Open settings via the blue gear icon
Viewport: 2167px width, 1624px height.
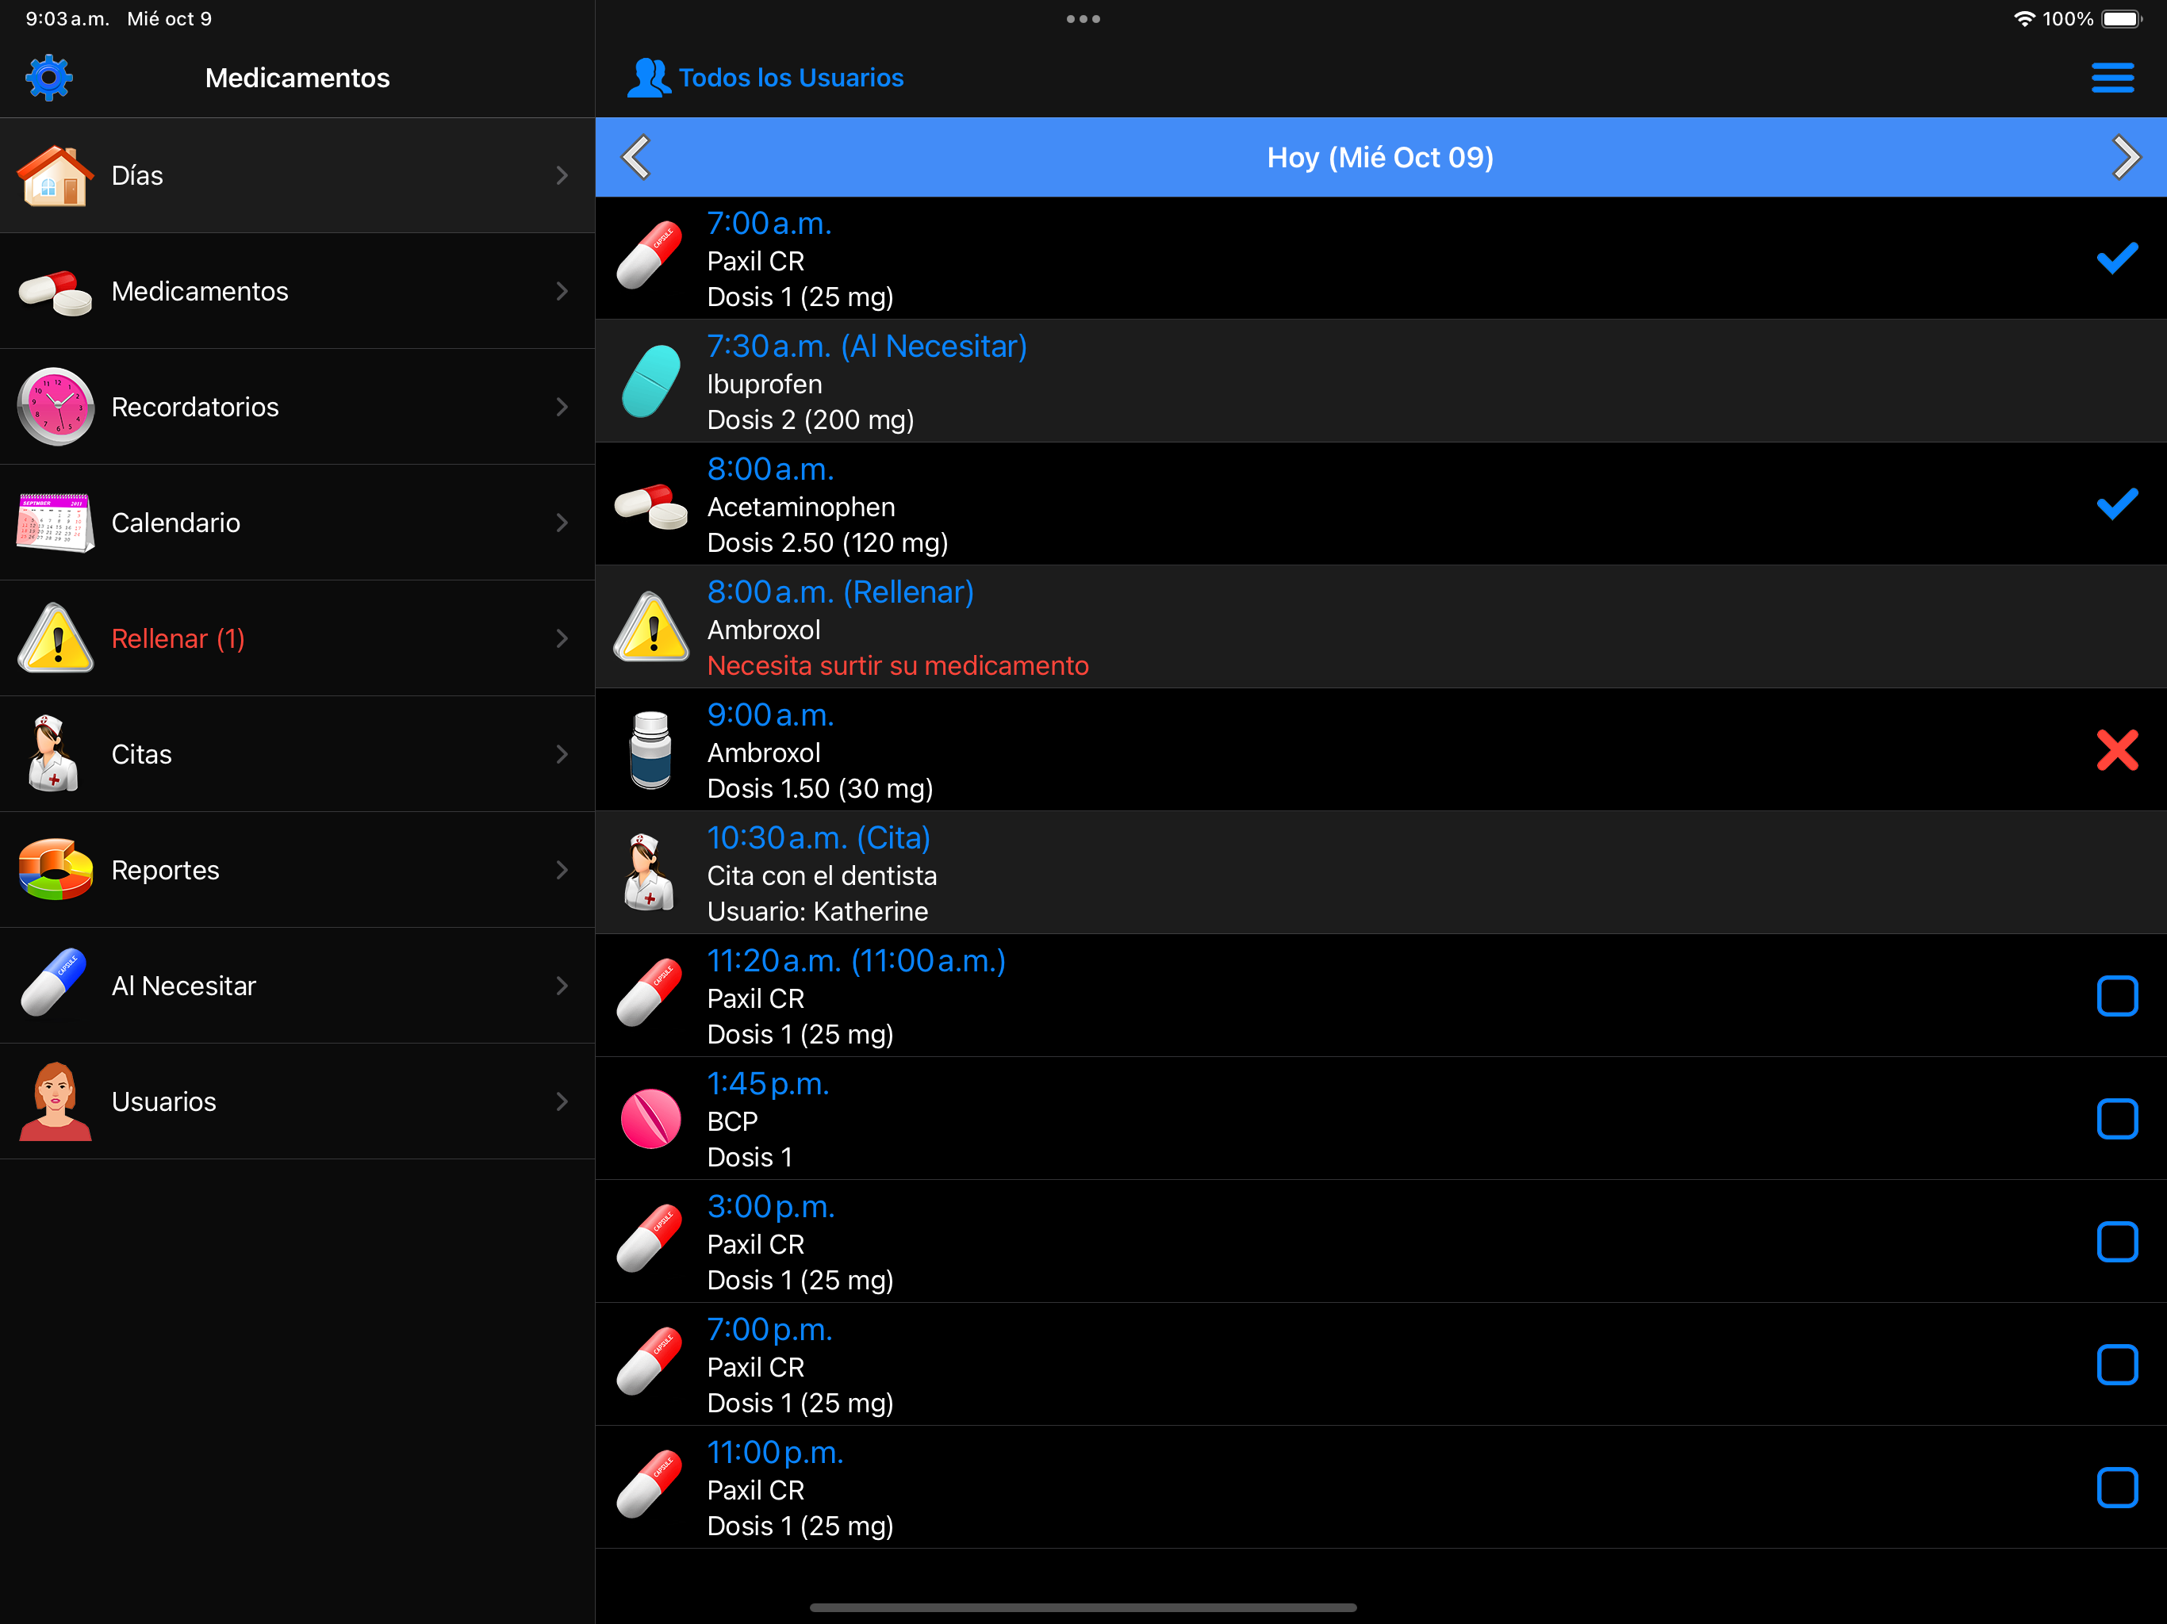click(x=49, y=78)
